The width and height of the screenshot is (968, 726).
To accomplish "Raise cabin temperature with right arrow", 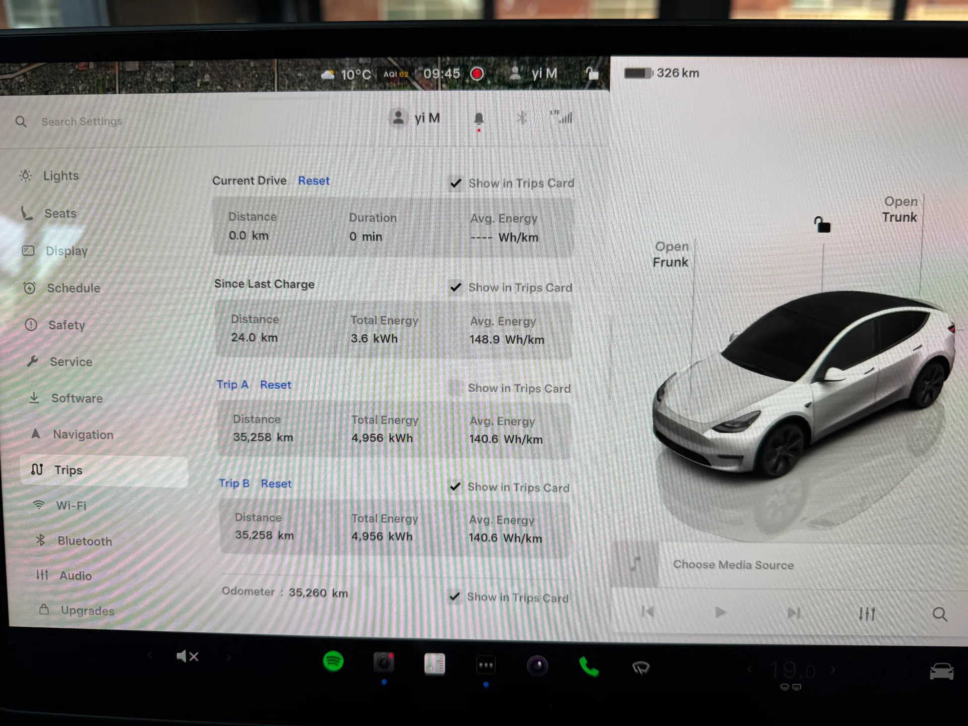I will click(833, 670).
